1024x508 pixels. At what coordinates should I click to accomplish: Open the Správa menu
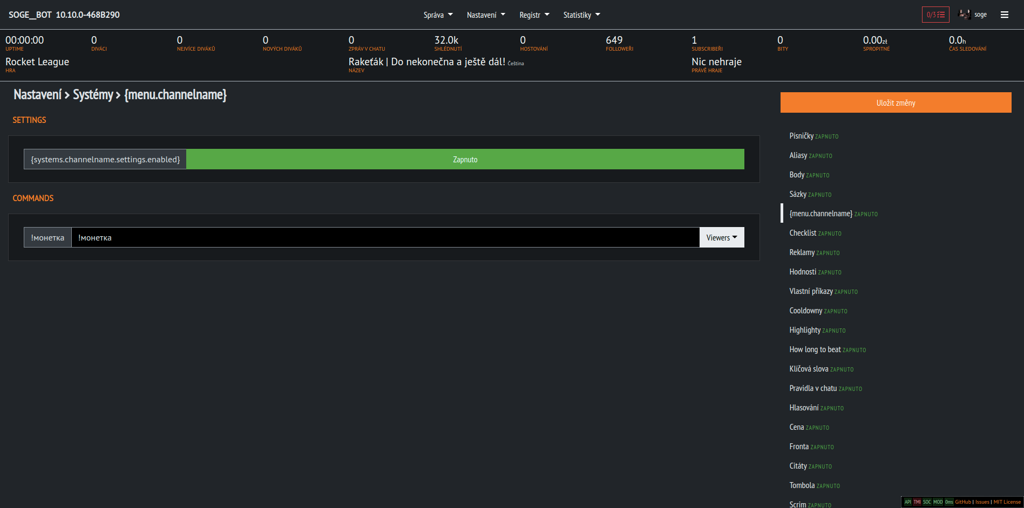click(438, 15)
